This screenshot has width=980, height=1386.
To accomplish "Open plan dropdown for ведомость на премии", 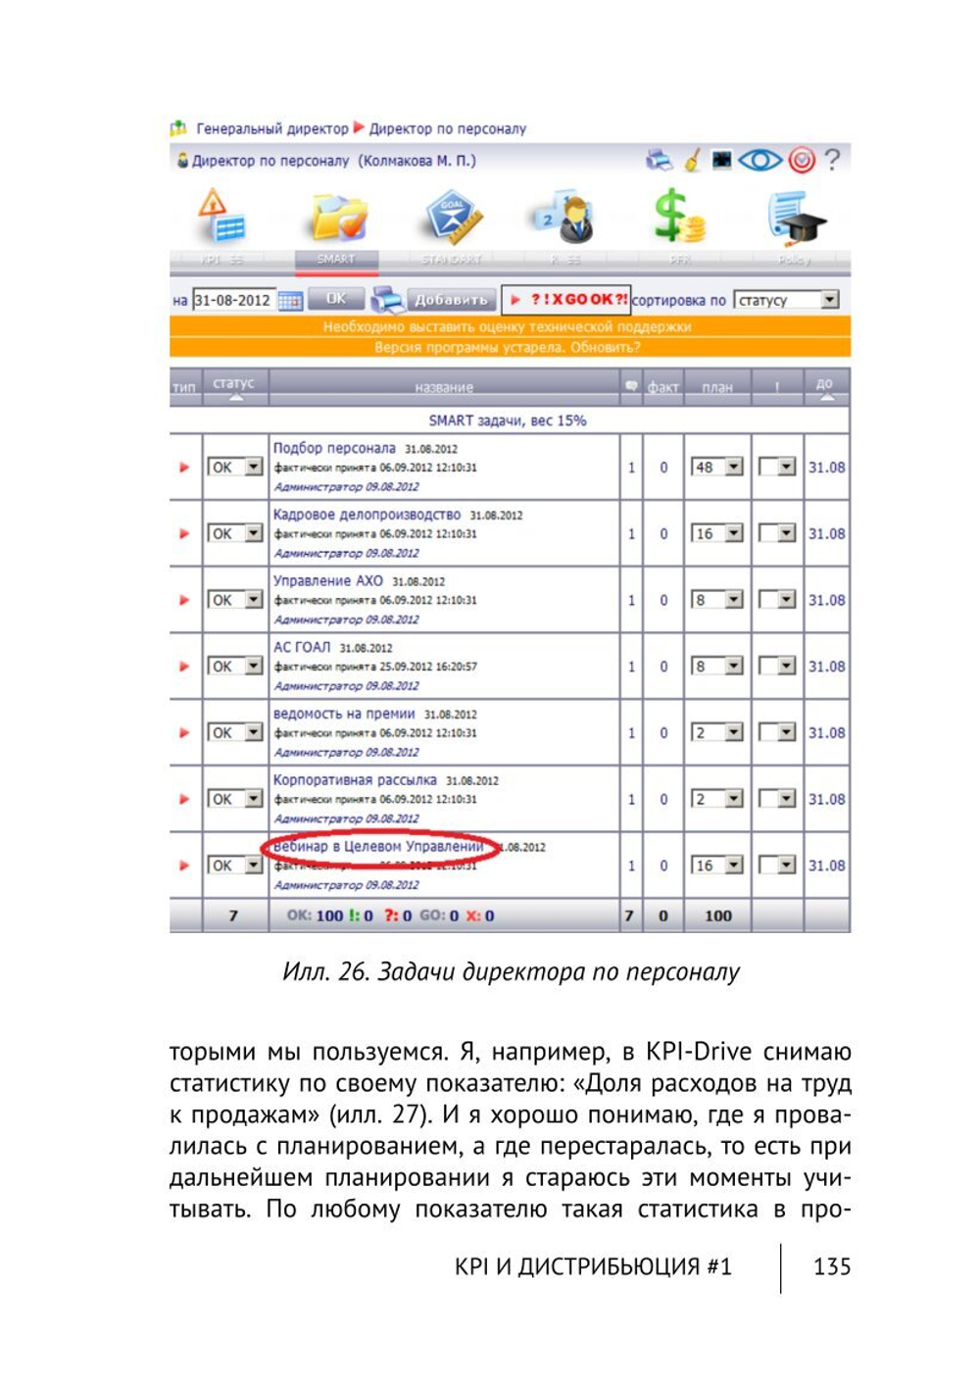I will tap(717, 733).
